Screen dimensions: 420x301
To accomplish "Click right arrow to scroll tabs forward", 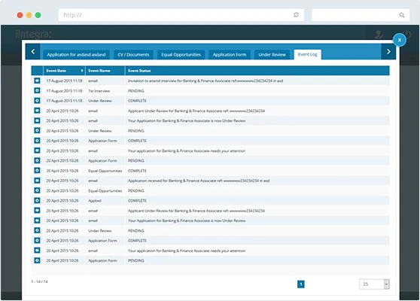I will click(x=388, y=51).
